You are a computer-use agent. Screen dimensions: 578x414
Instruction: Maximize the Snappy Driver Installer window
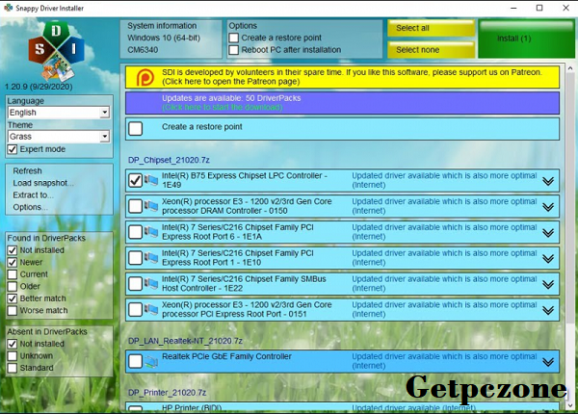[x=539, y=8]
